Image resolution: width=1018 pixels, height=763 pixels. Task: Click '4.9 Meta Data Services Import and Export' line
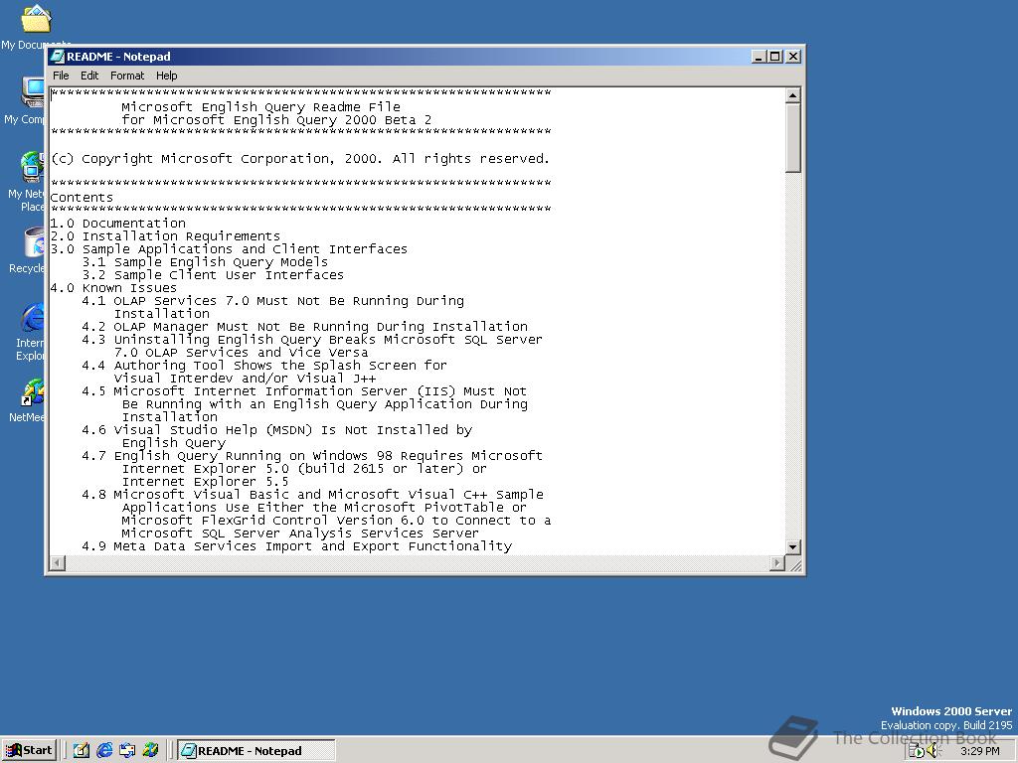pyautogui.click(x=297, y=546)
